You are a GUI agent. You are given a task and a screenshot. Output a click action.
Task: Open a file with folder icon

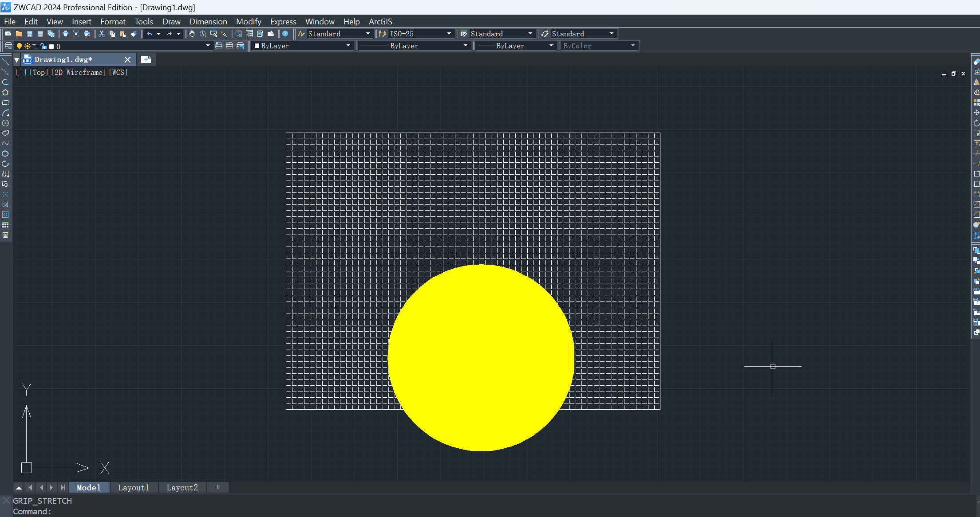tap(19, 34)
